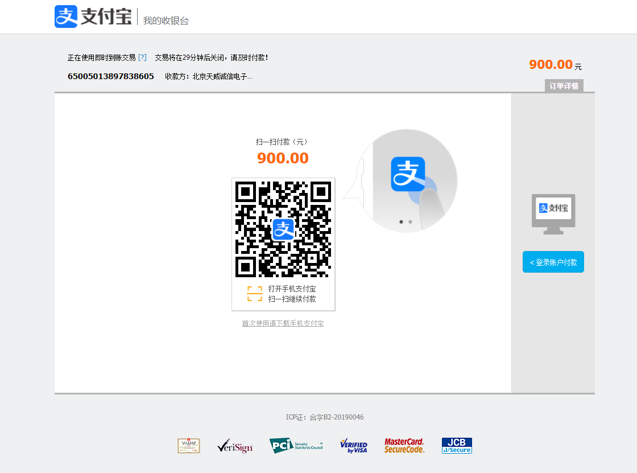Select the second carousel dot in the illustration
This screenshot has width=637, height=473.
point(410,221)
